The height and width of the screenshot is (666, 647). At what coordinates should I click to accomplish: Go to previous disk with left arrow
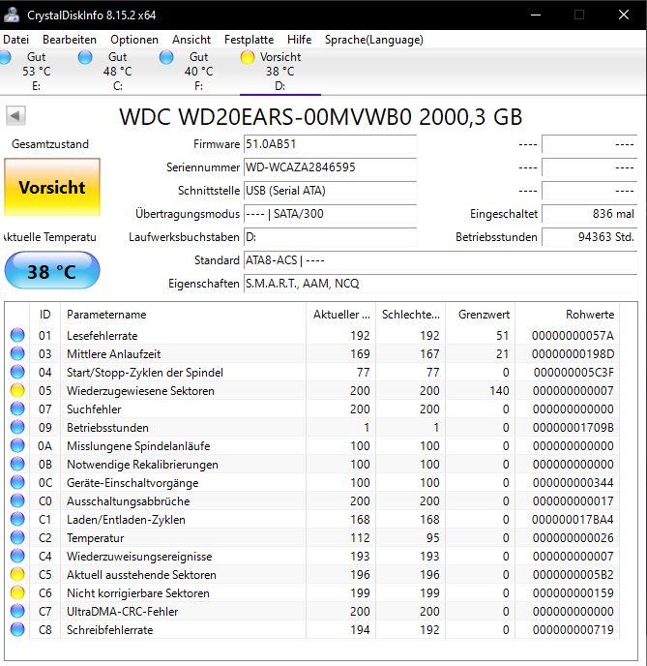point(15,115)
